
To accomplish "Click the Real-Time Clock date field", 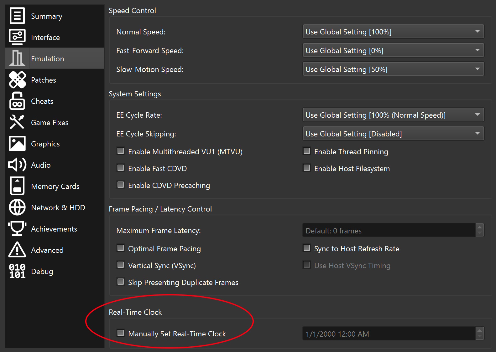I will point(389,334).
